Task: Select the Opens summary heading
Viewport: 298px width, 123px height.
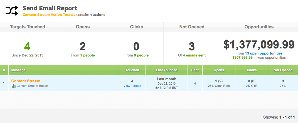Action: point(83,27)
